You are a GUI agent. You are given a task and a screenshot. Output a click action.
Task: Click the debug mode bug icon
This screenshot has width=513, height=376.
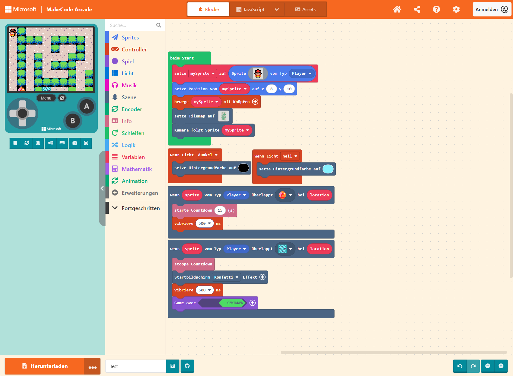[x=38, y=143]
